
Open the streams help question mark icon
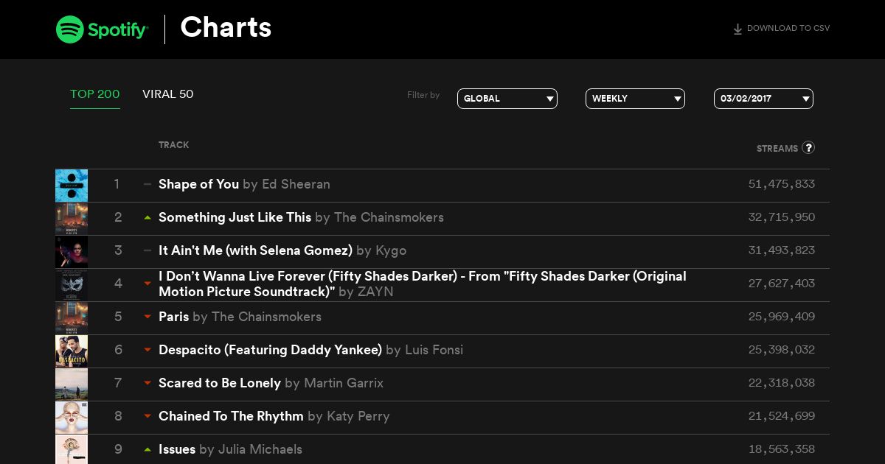tap(808, 147)
